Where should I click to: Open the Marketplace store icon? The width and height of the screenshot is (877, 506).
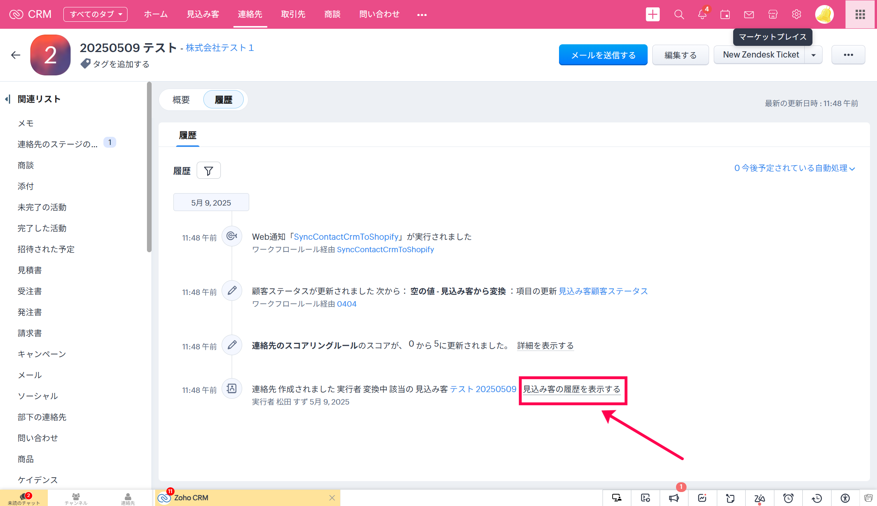773,14
